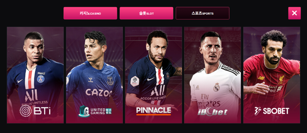Close the provider popup with X
Screen dimensions: 307x133
pyautogui.click(x=294, y=13)
